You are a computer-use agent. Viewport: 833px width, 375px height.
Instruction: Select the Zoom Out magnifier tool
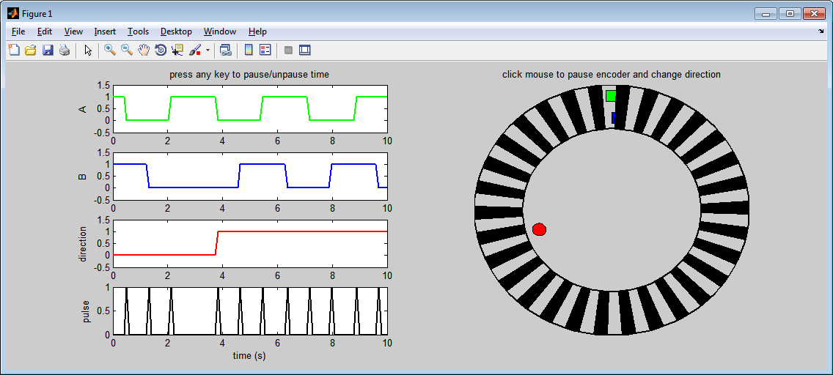point(126,51)
